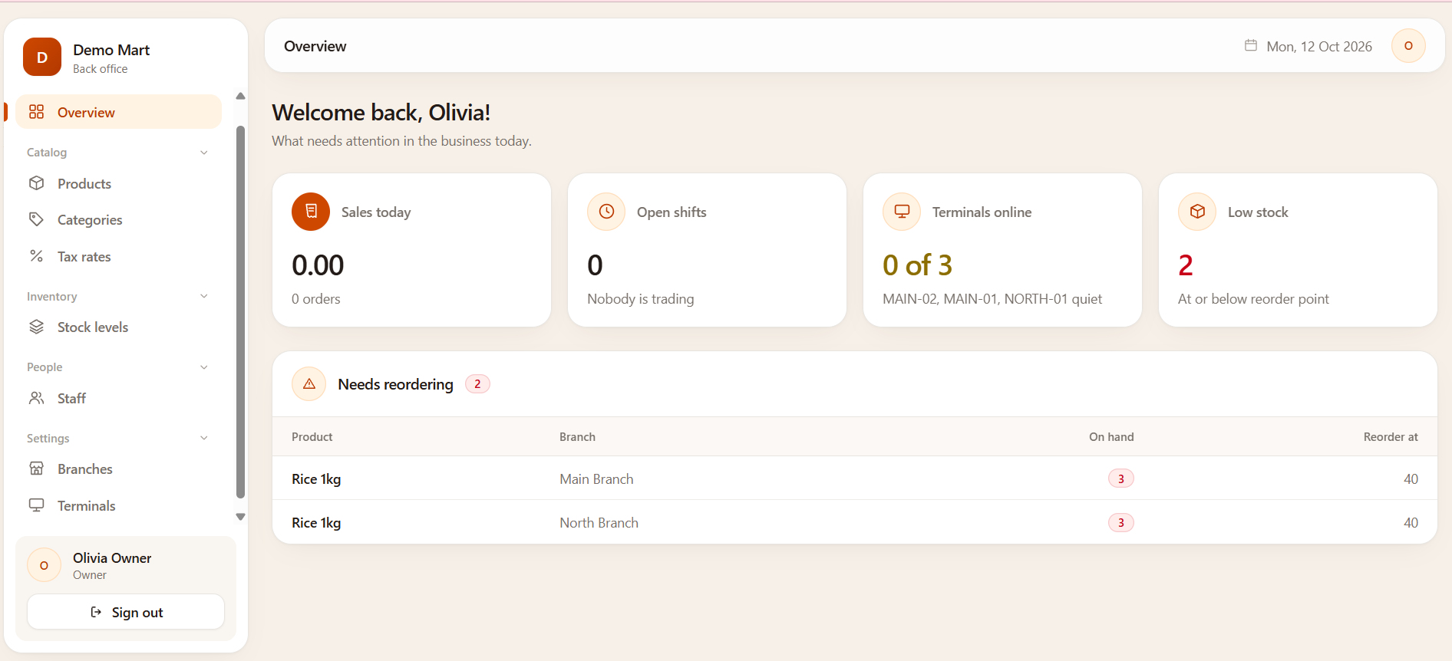The width and height of the screenshot is (1452, 661).
Task: Click the Low stock box icon
Action: [x=1197, y=212]
